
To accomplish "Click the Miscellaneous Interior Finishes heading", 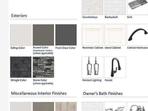I will click(x=39, y=93).
